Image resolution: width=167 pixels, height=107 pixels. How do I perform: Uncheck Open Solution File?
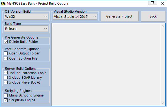6,58
